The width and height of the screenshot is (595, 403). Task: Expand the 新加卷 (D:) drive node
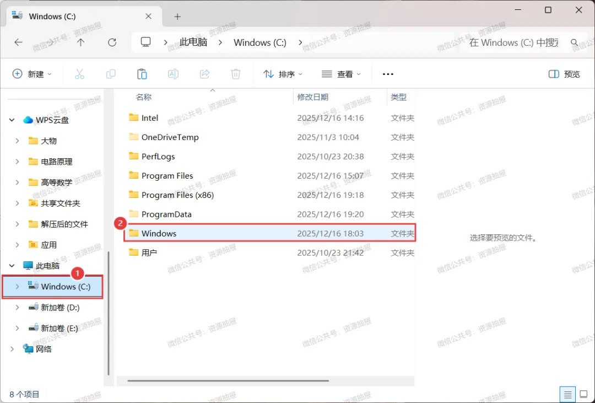[17, 308]
